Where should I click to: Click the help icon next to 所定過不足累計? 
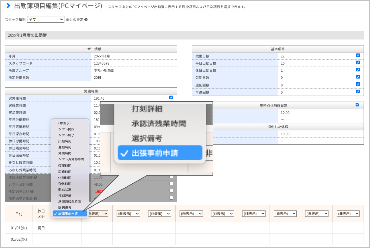point(35,199)
